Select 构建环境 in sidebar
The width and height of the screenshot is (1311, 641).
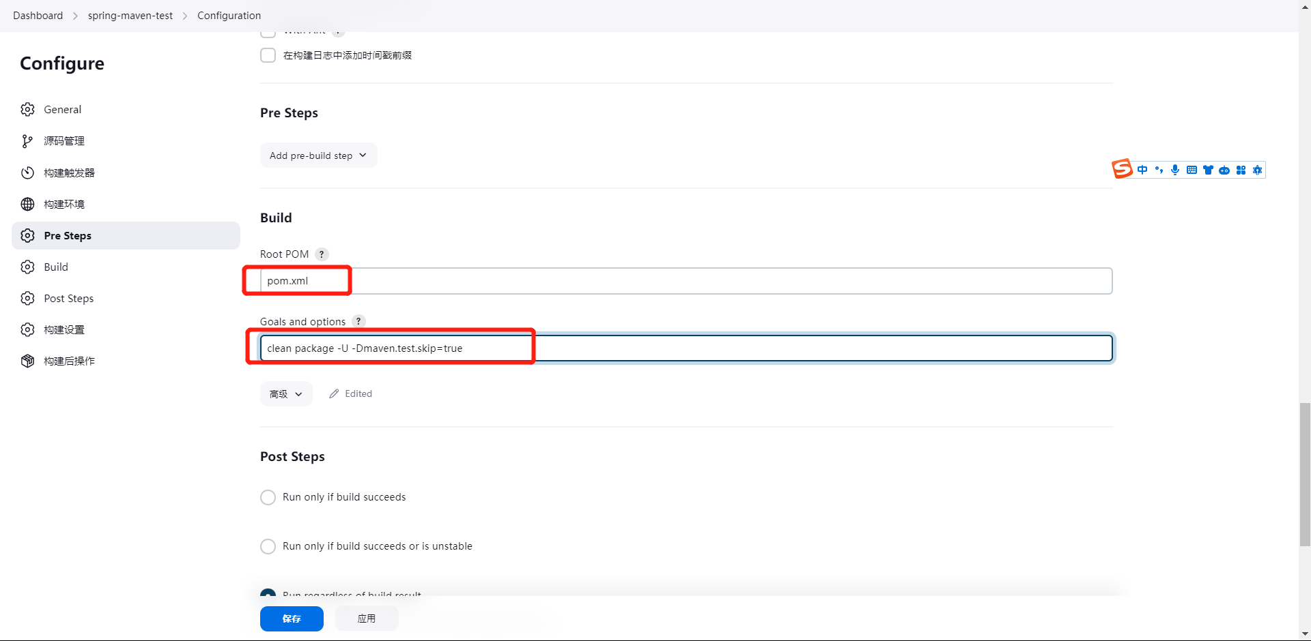[126, 204]
